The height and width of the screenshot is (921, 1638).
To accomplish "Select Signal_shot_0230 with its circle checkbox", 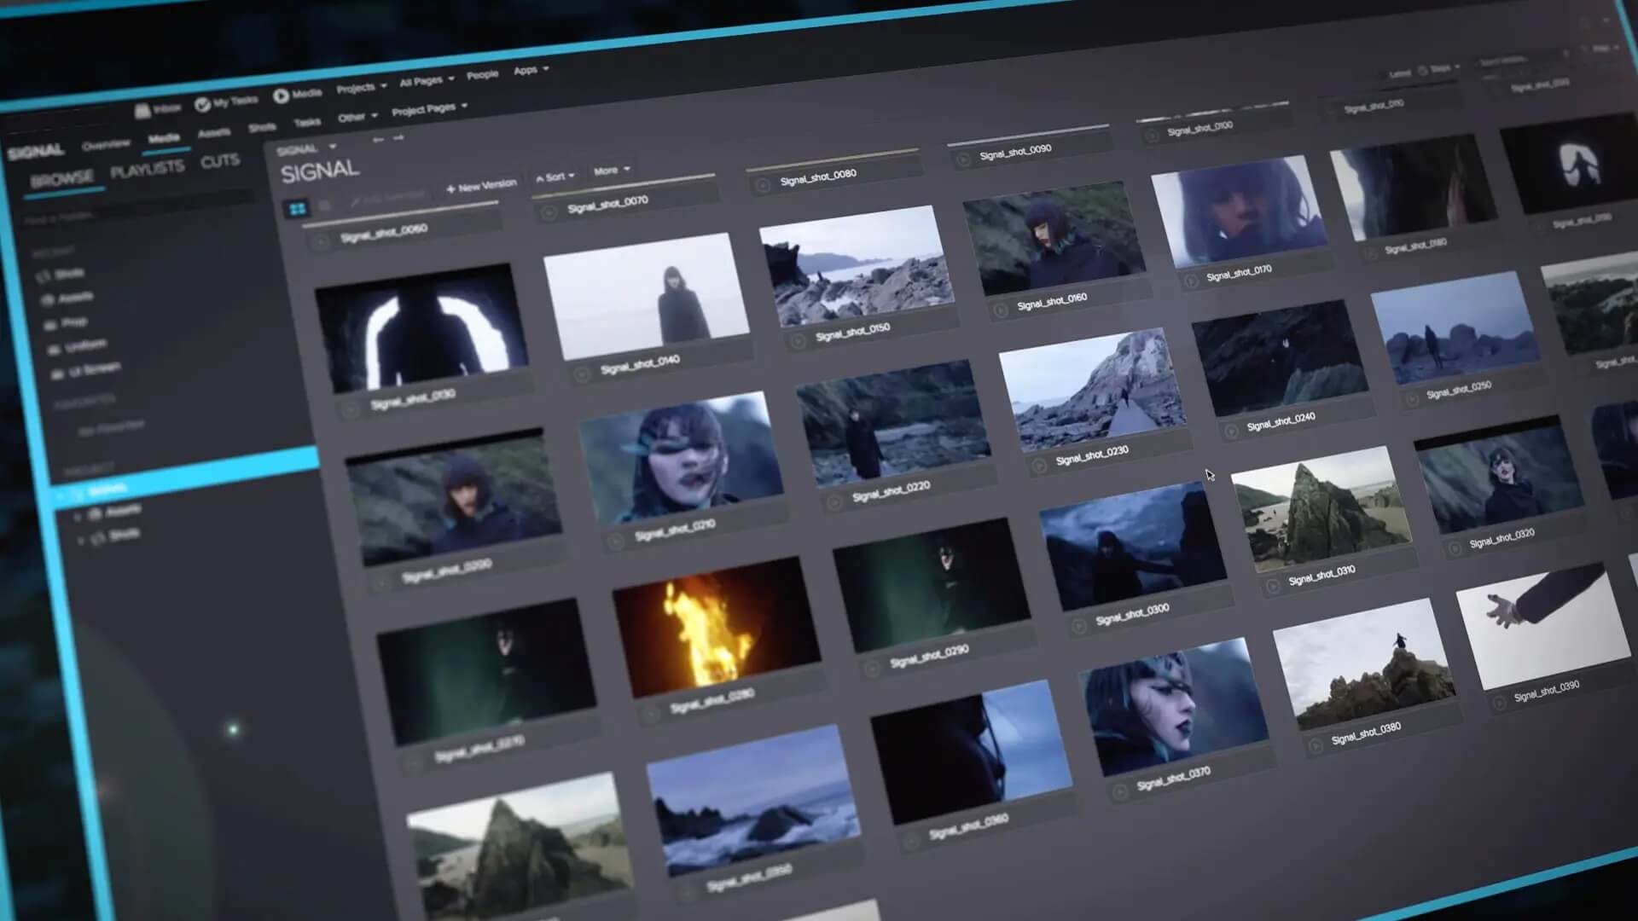I will [1038, 466].
